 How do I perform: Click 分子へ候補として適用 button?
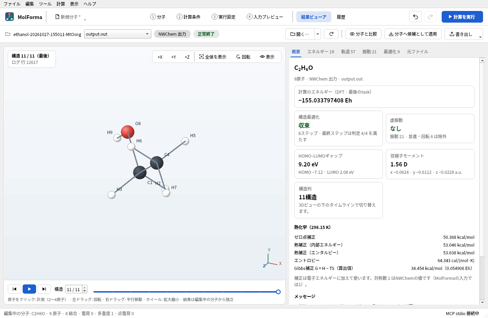pos(413,34)
